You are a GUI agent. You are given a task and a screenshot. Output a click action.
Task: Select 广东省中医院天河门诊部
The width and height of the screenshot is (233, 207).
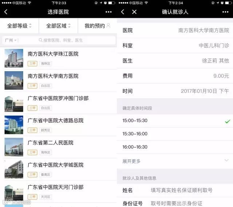click(x=58, y=192)
